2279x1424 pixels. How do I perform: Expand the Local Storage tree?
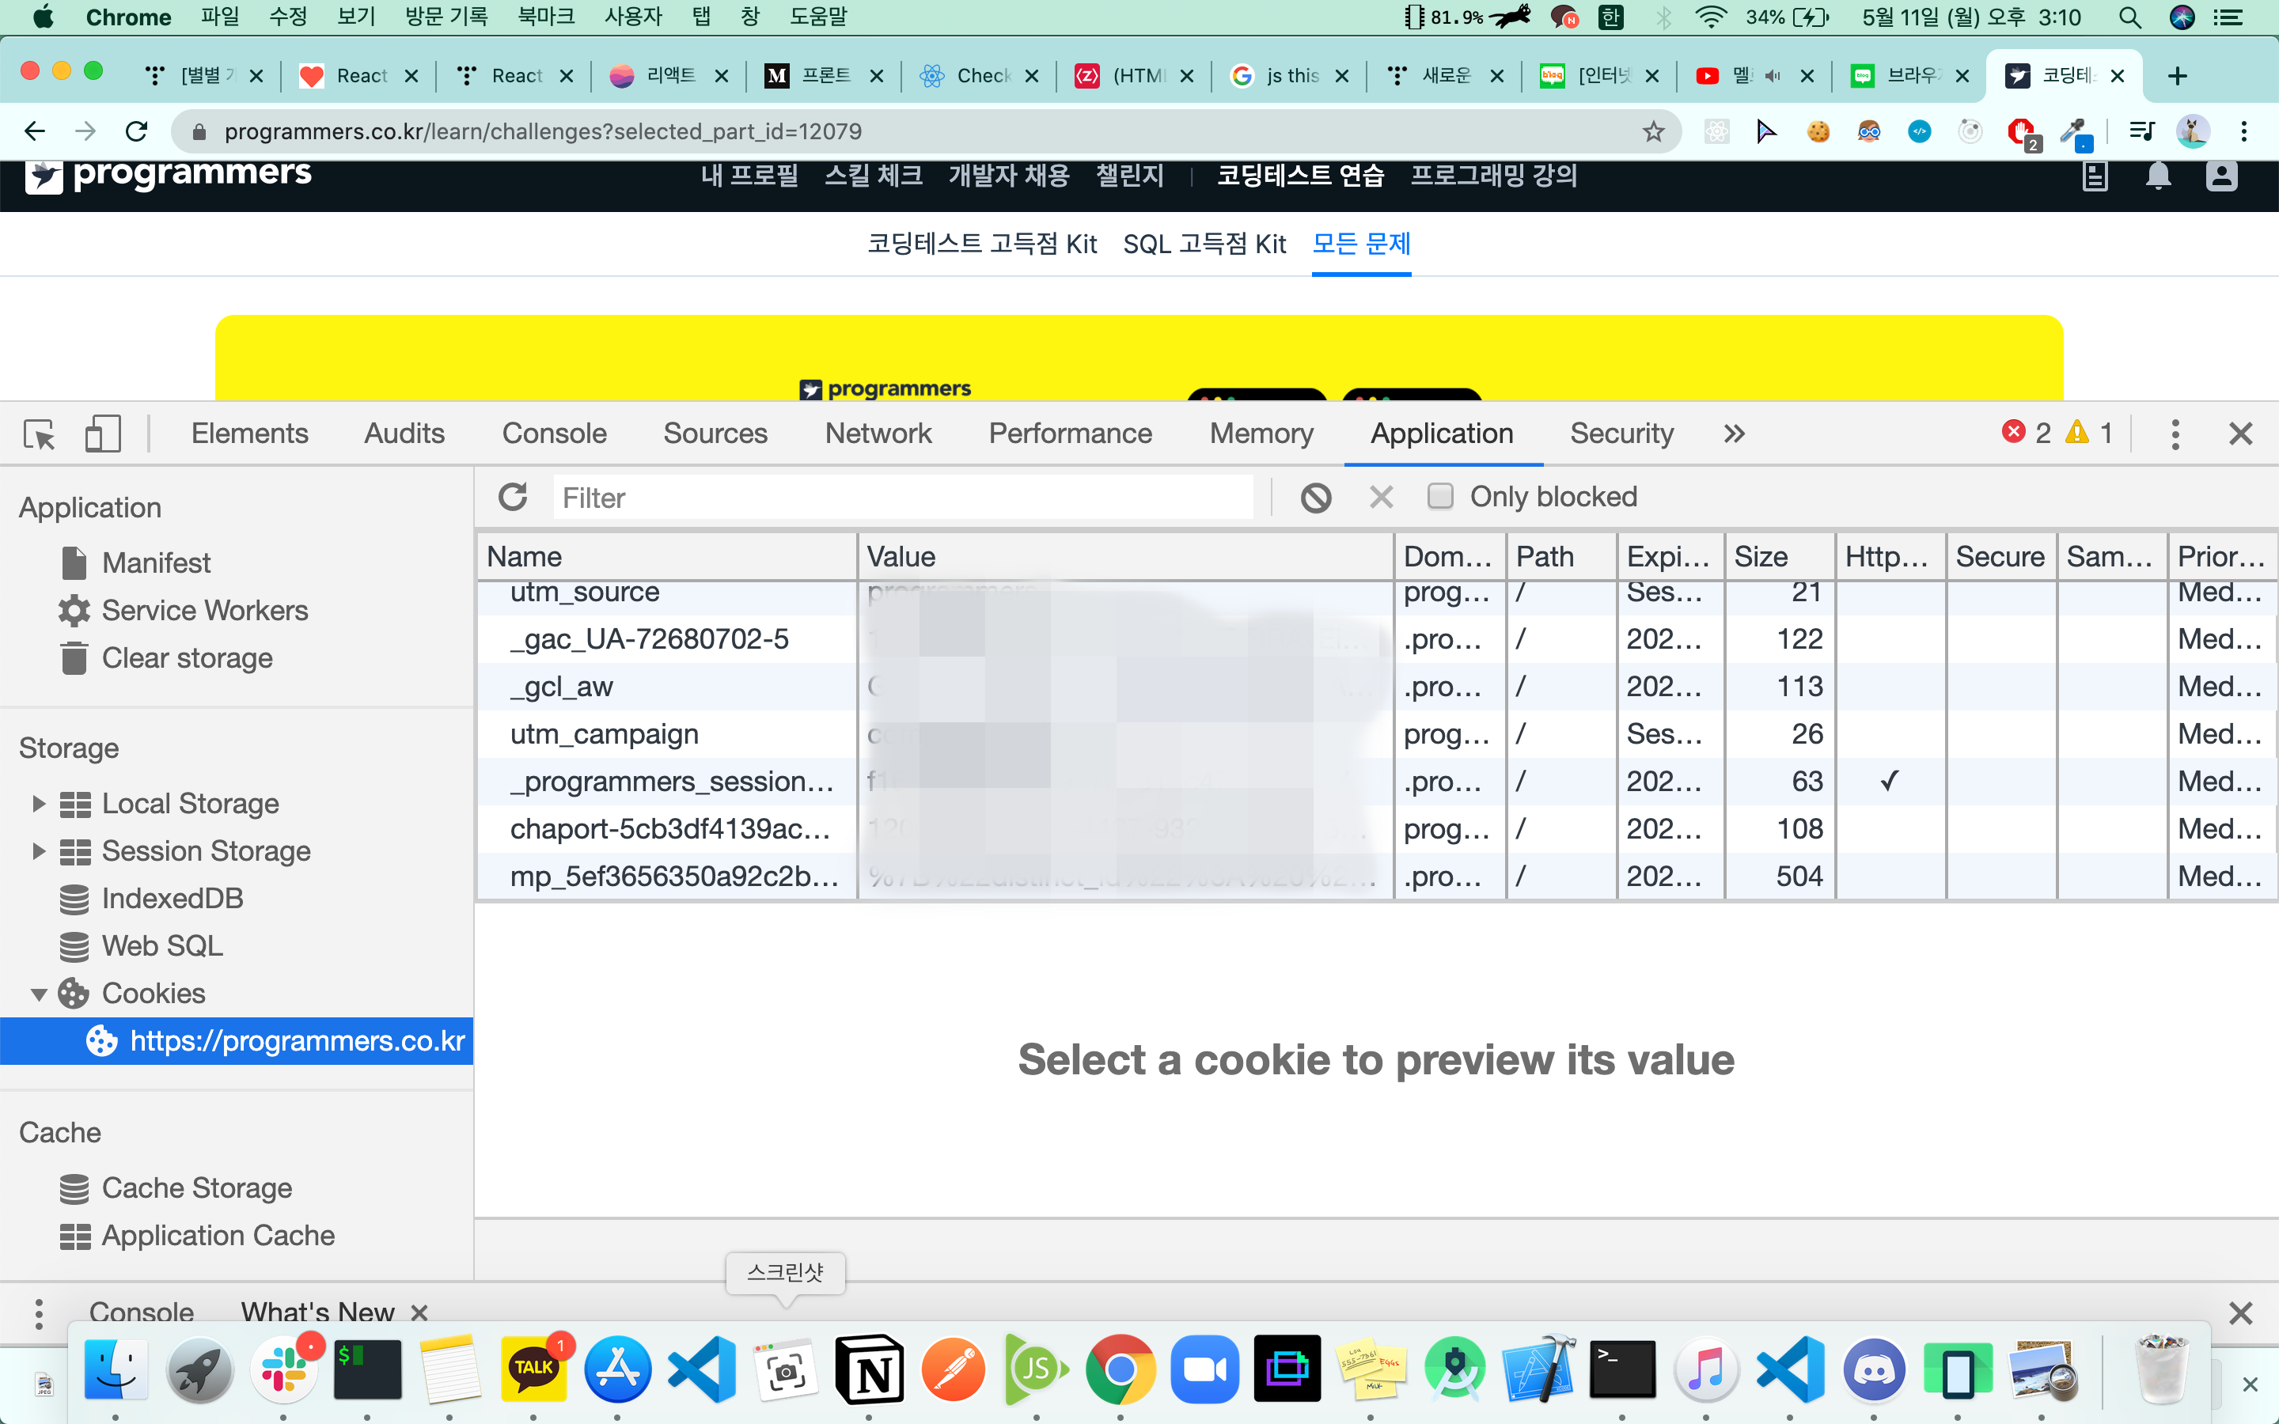point(39,803)
